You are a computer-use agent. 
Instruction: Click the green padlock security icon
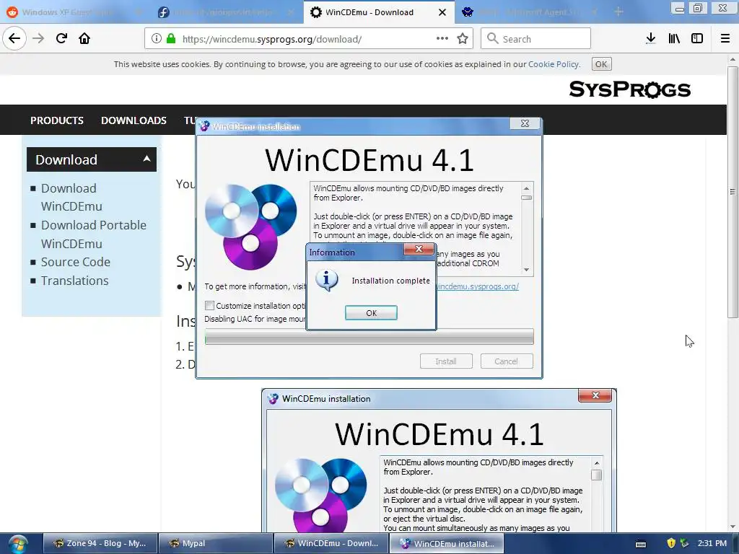click(171, 39)
